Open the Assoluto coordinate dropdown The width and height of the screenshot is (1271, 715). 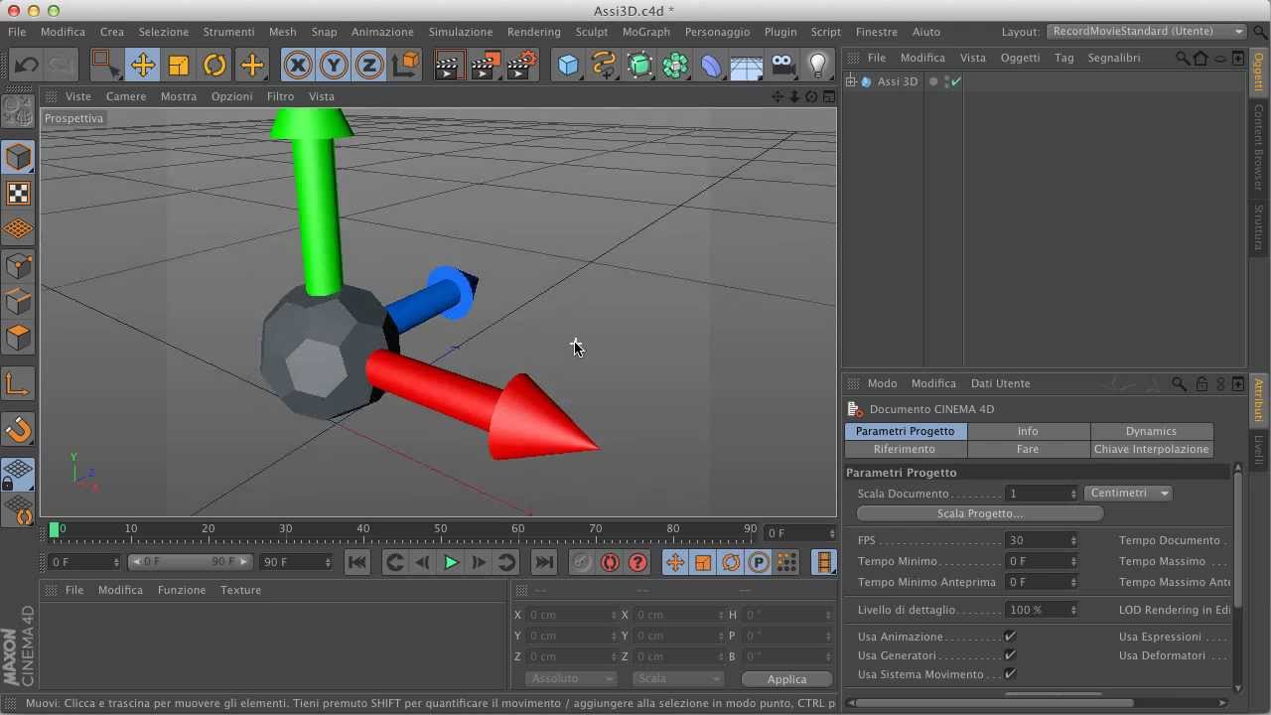tap(570, 678)
